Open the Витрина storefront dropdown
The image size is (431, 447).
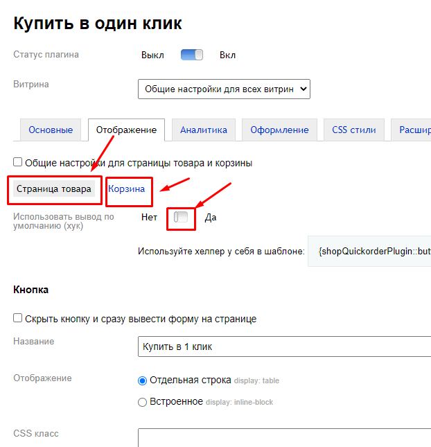pos(224,89)
